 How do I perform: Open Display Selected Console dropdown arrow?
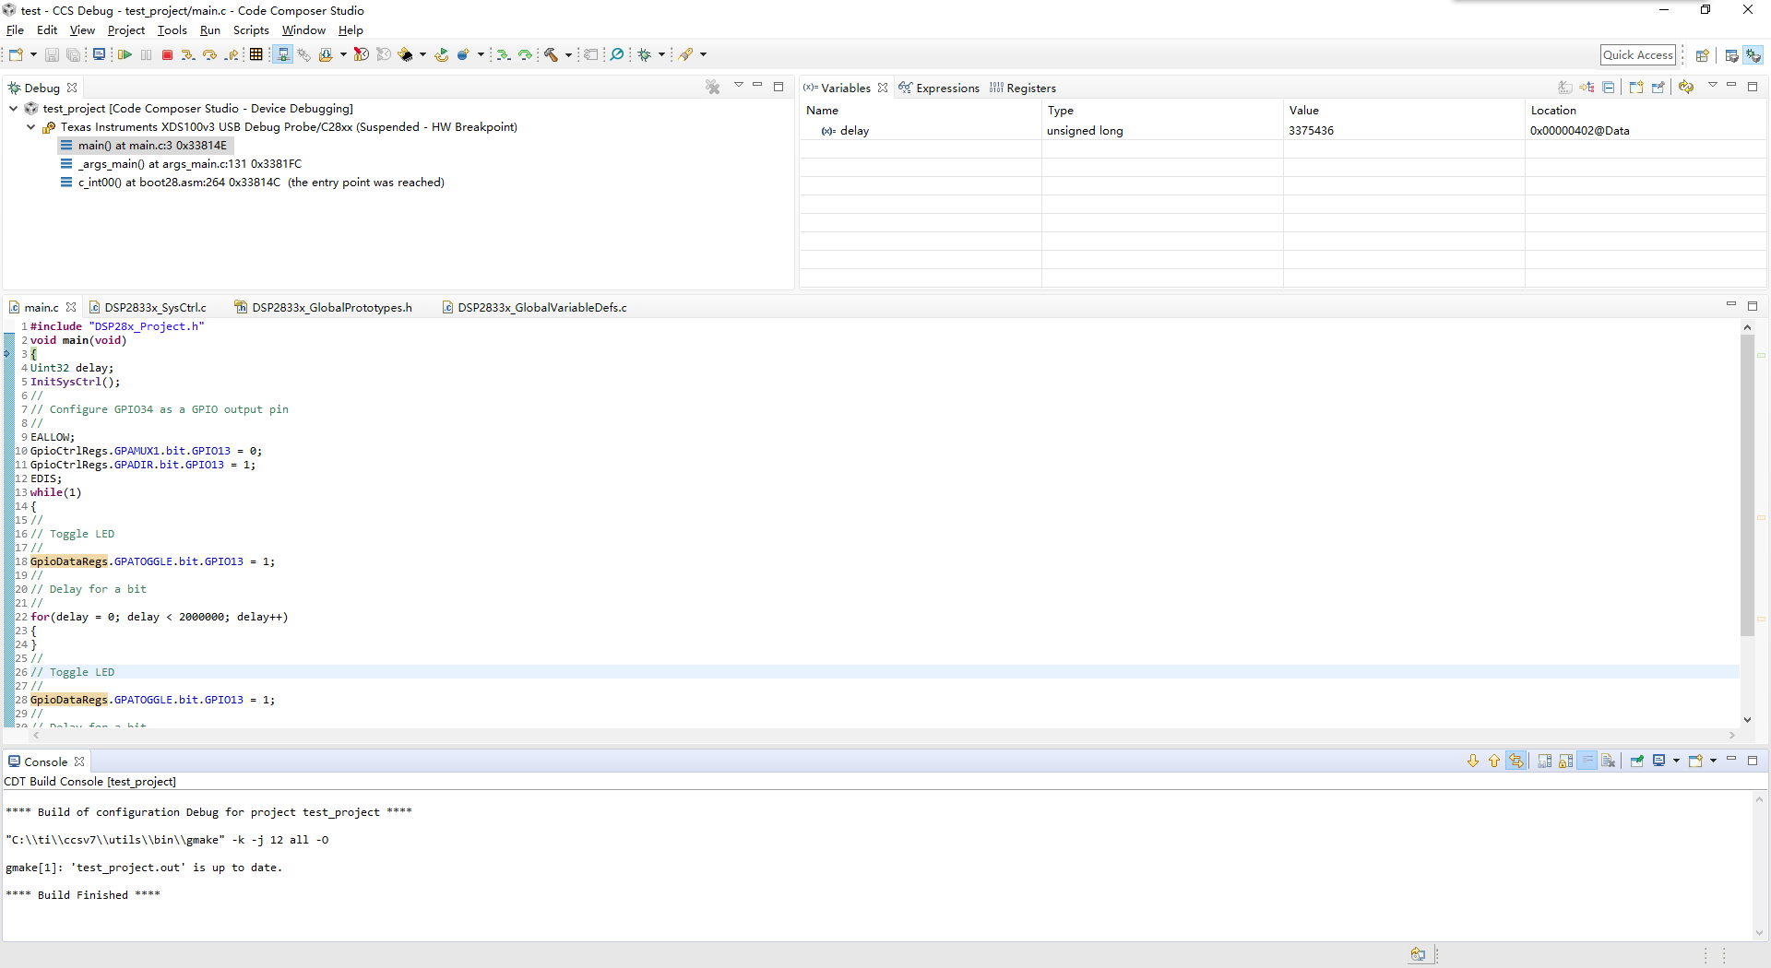[x=1676, y=761]
